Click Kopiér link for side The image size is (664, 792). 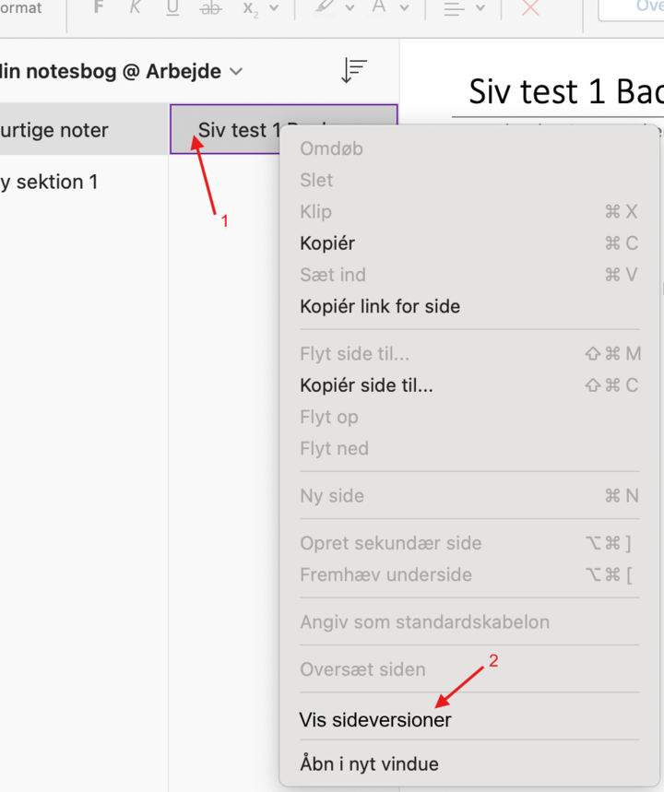pos(380,306)
